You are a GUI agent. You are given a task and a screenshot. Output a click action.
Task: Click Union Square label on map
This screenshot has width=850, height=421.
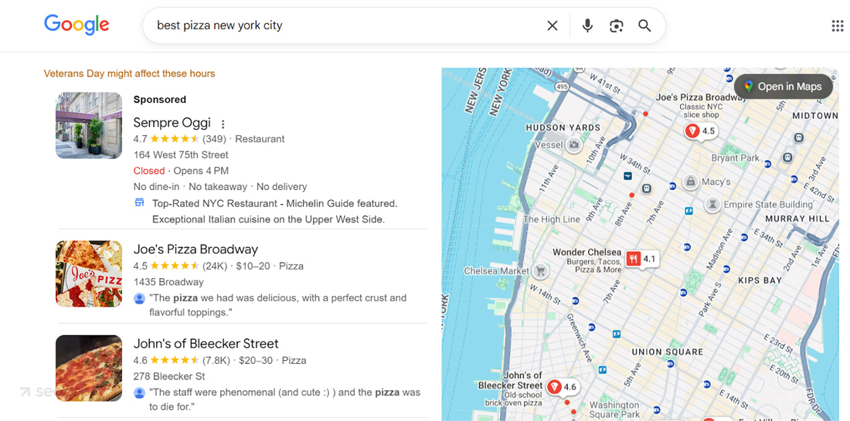point(668,352)
